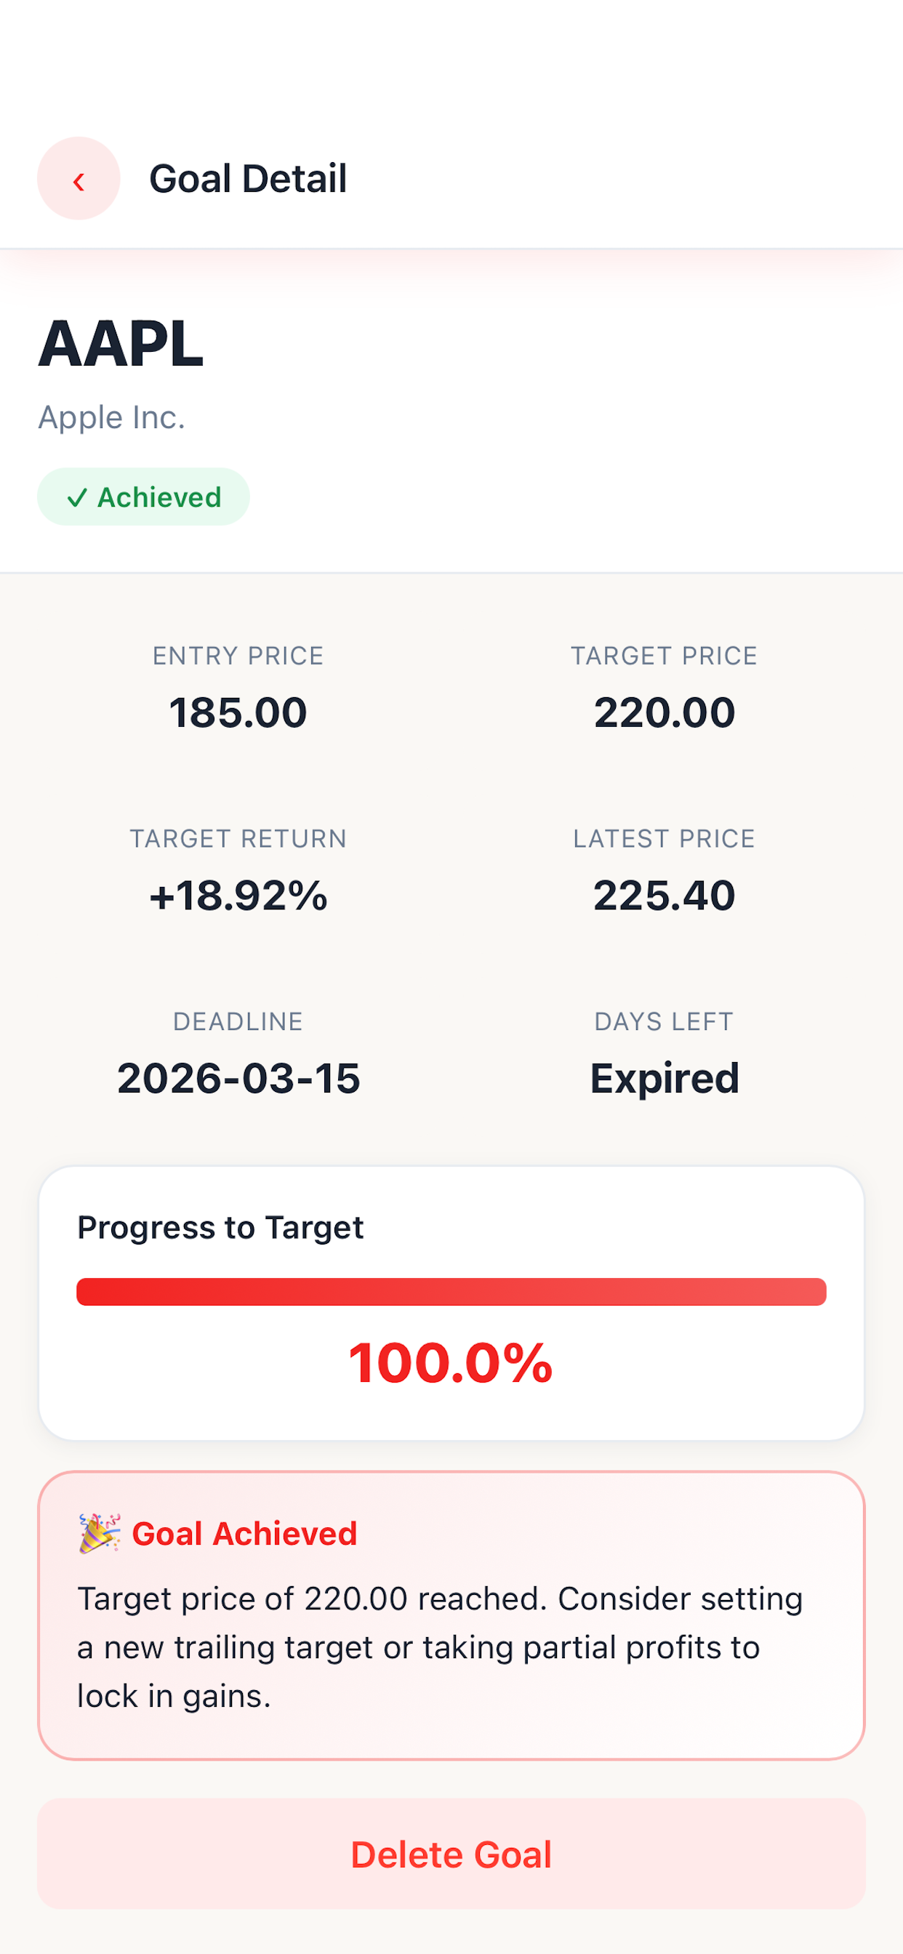Click the red progress bar
The height and width of the screenshot is (1954, 903).
[x=451, y=1292]
